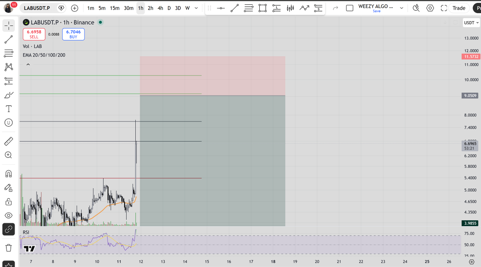481x267 pixels.
Task: Open the long/short position forecasting tool
Action: pos(9,81)
